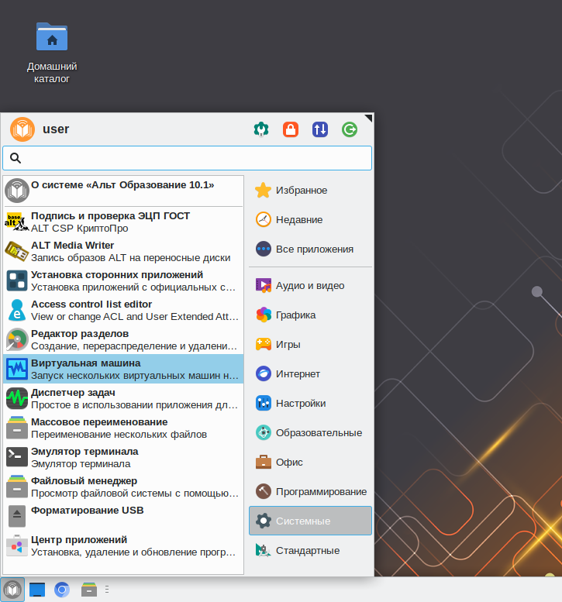Open system settings icon in menu header
This screenshot has width=562, height=602.
(x=261, y=129)
